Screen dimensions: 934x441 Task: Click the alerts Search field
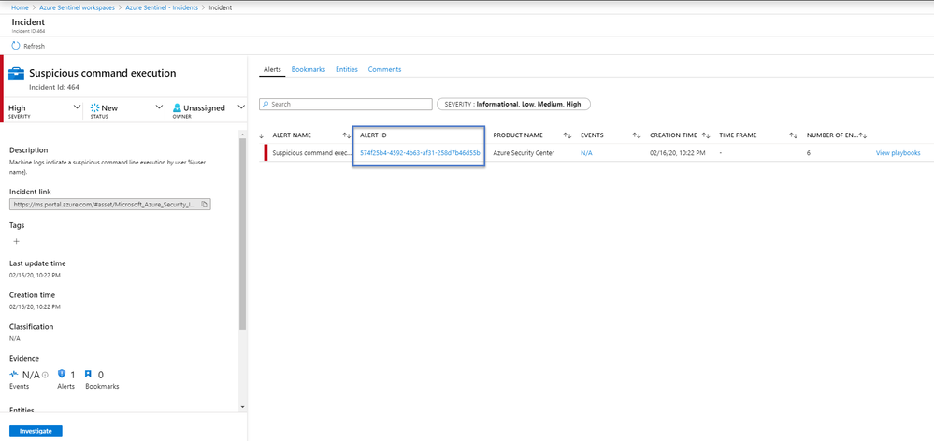[346, 104]
